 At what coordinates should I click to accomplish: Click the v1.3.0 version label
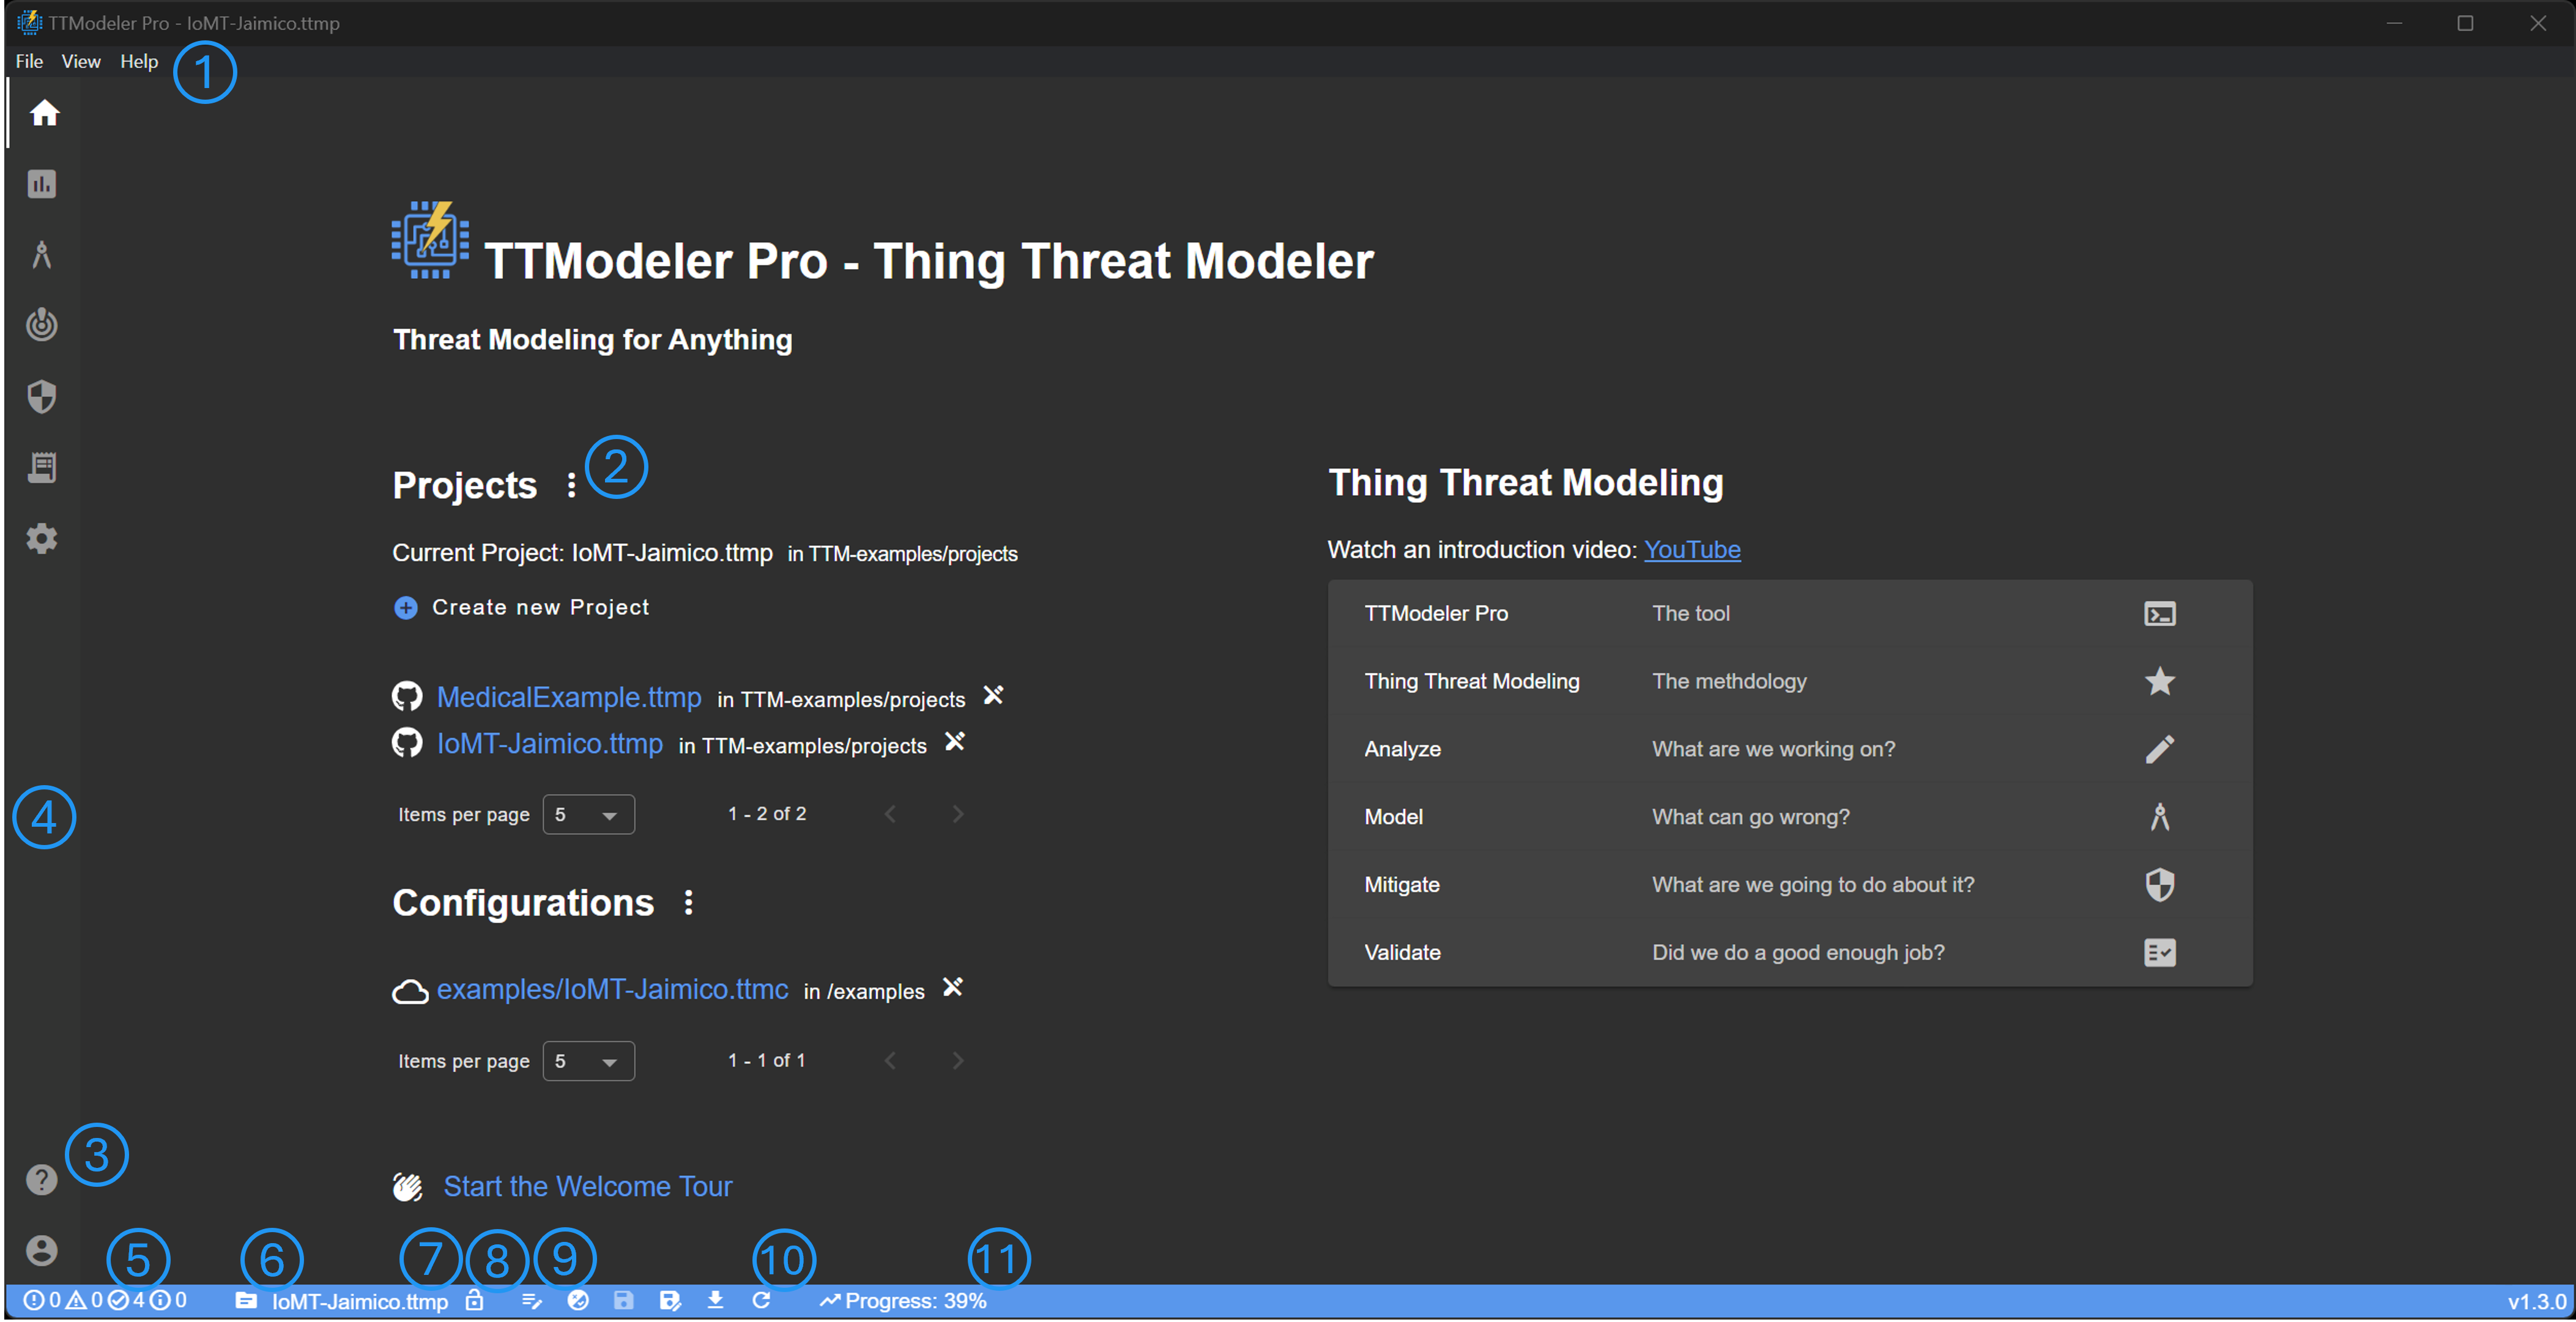(2536, 1302)
